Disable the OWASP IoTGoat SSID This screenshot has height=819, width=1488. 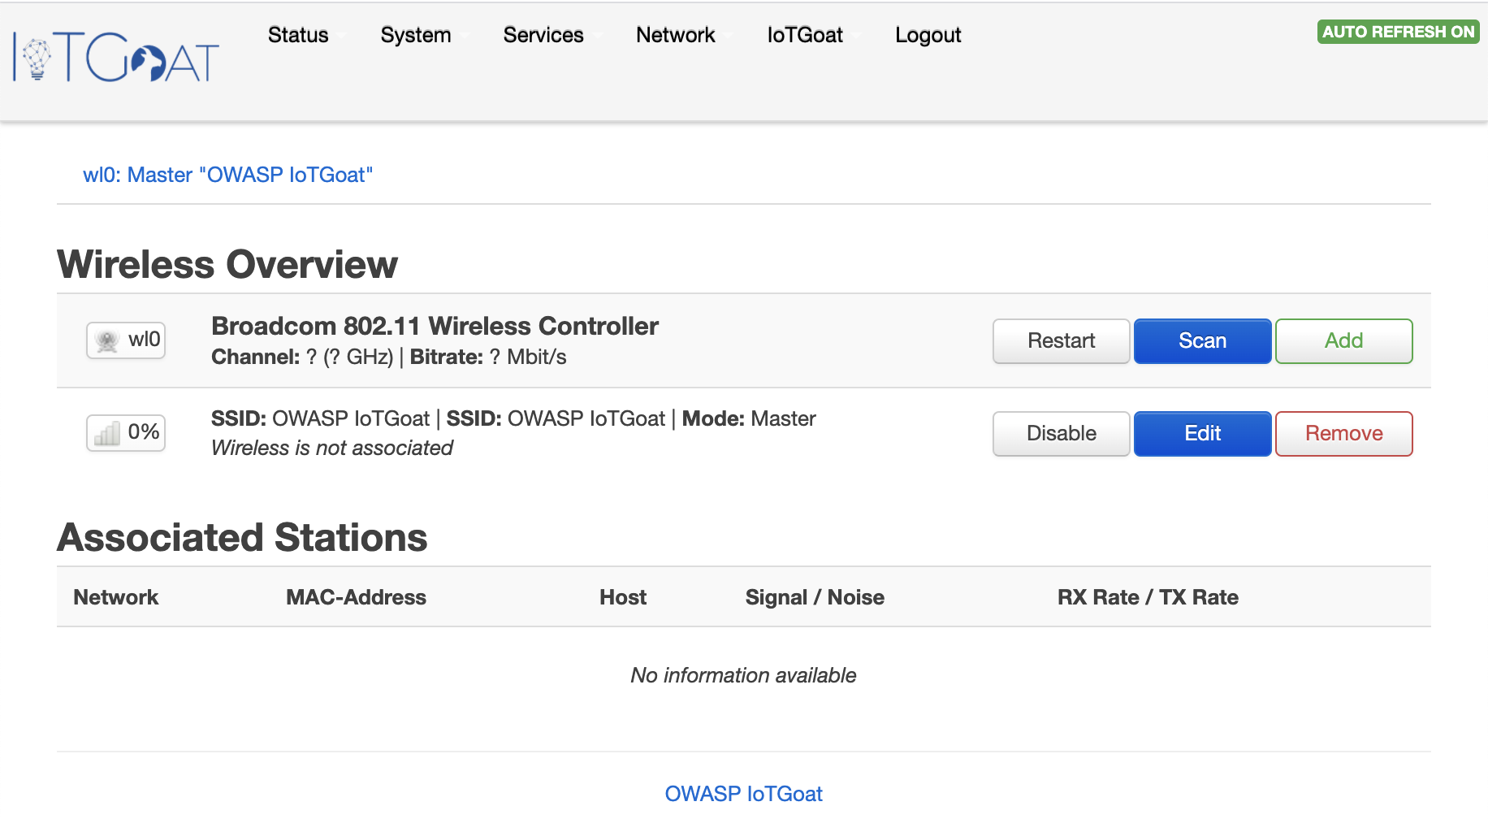click(1061, 434)
